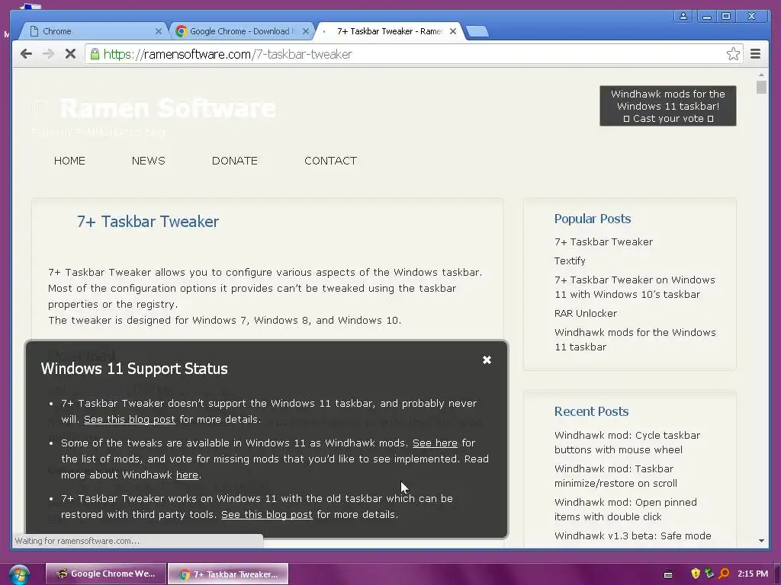The height and width of the screenshot is (585, 781).
Task: Open 'Windhawk v1.3 beta: Safe mode' post
Action: (632, 535)
